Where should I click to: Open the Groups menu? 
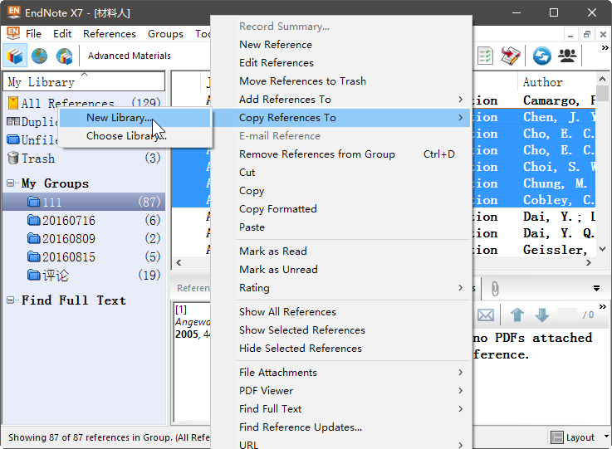click(165, 34)
